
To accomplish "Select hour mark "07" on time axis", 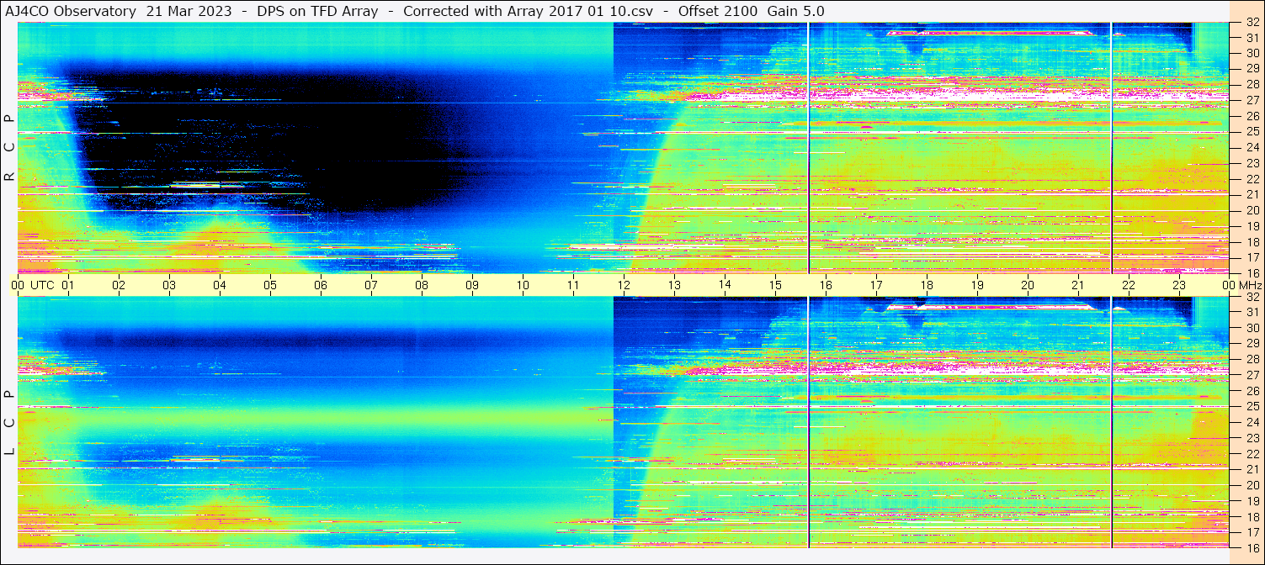I will [x=371, y=285].
